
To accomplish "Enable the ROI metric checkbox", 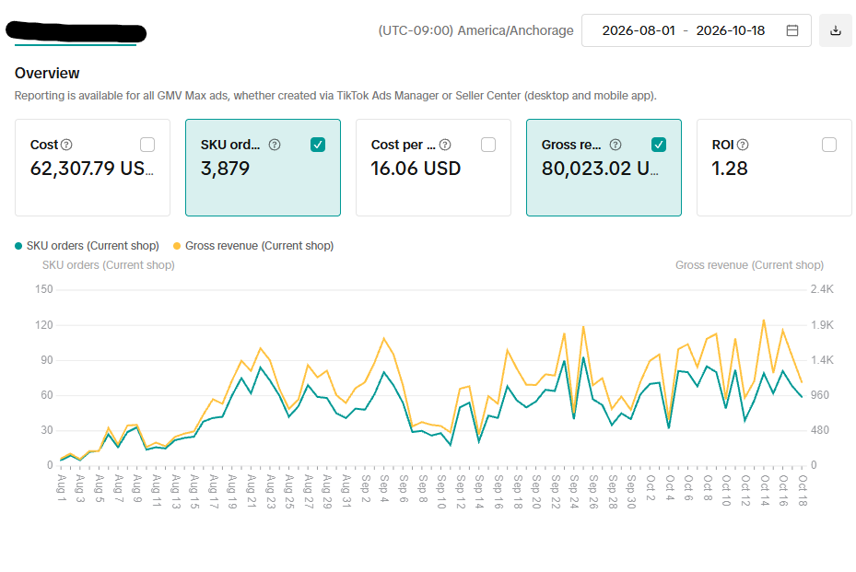I will (829, 145).
